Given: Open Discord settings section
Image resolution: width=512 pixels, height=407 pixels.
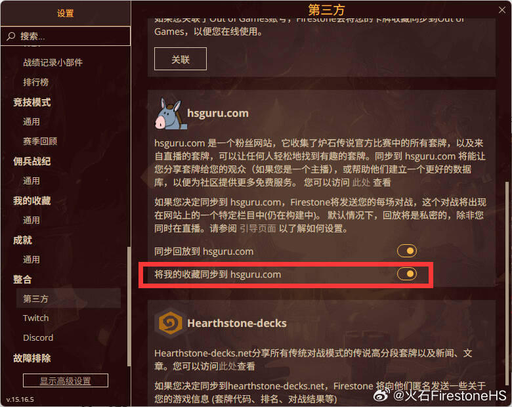Looking at the screenshot, I should pyautogui.click(x=38, y=337).
